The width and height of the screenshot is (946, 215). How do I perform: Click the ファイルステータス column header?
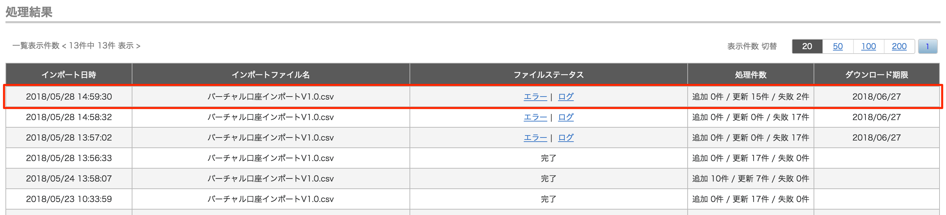click(549, 75)
